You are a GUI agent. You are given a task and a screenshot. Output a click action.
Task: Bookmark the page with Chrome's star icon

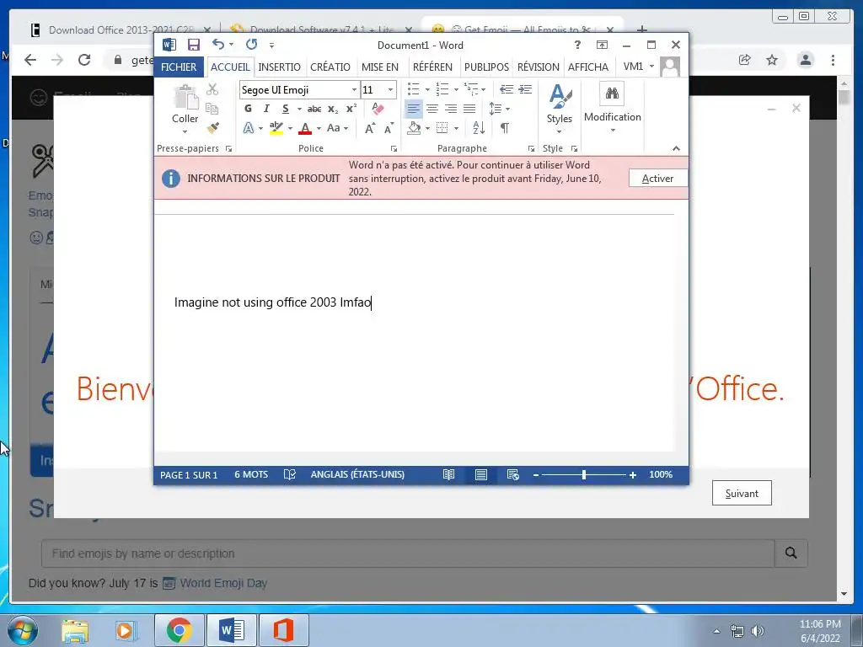tap(772, 60)
